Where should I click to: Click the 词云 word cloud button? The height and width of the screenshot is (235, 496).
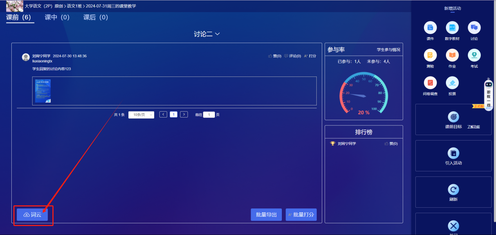33,214
